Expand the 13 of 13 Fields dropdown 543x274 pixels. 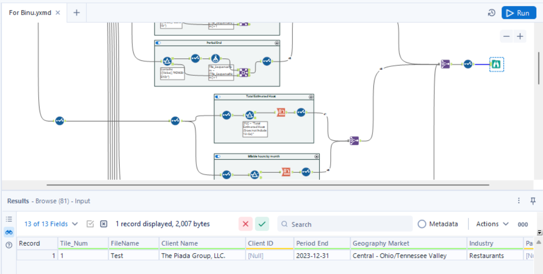(51, 224)
